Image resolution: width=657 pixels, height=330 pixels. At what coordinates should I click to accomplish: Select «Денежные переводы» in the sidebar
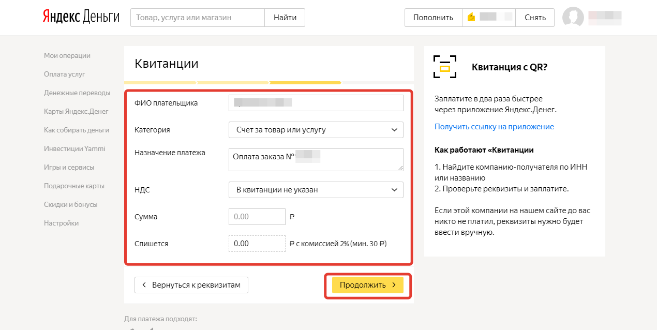77,93
